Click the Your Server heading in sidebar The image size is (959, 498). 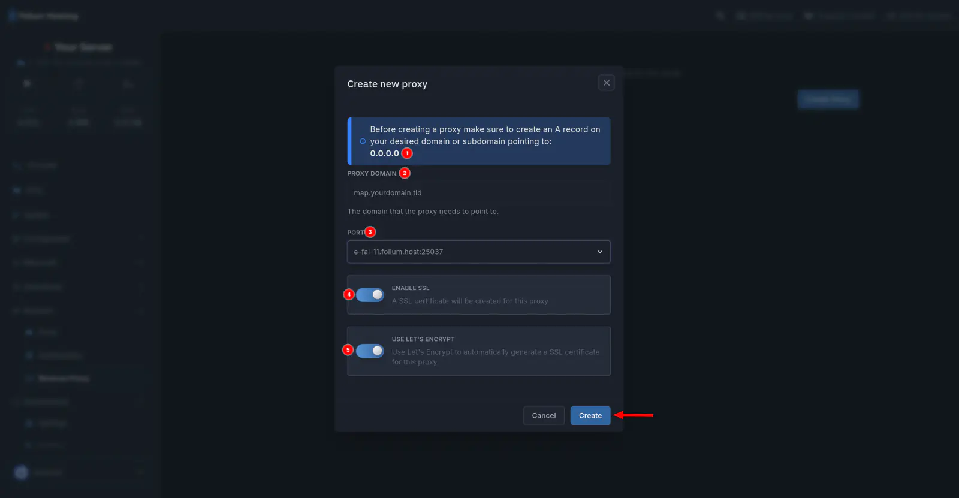(83, 47)
